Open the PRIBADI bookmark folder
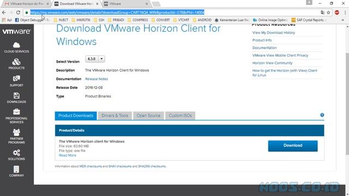Screen dimensions: 349x196 point(116,20)
